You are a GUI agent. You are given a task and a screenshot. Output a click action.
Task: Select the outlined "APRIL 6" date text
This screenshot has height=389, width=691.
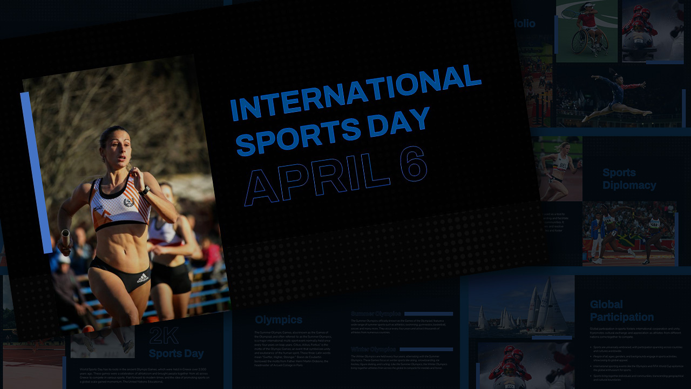coord(335,175)
